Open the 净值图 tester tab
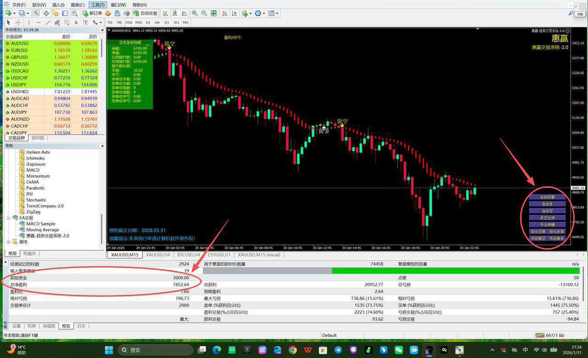The height and width of the screenshot is (358, 588). point(49,326)
